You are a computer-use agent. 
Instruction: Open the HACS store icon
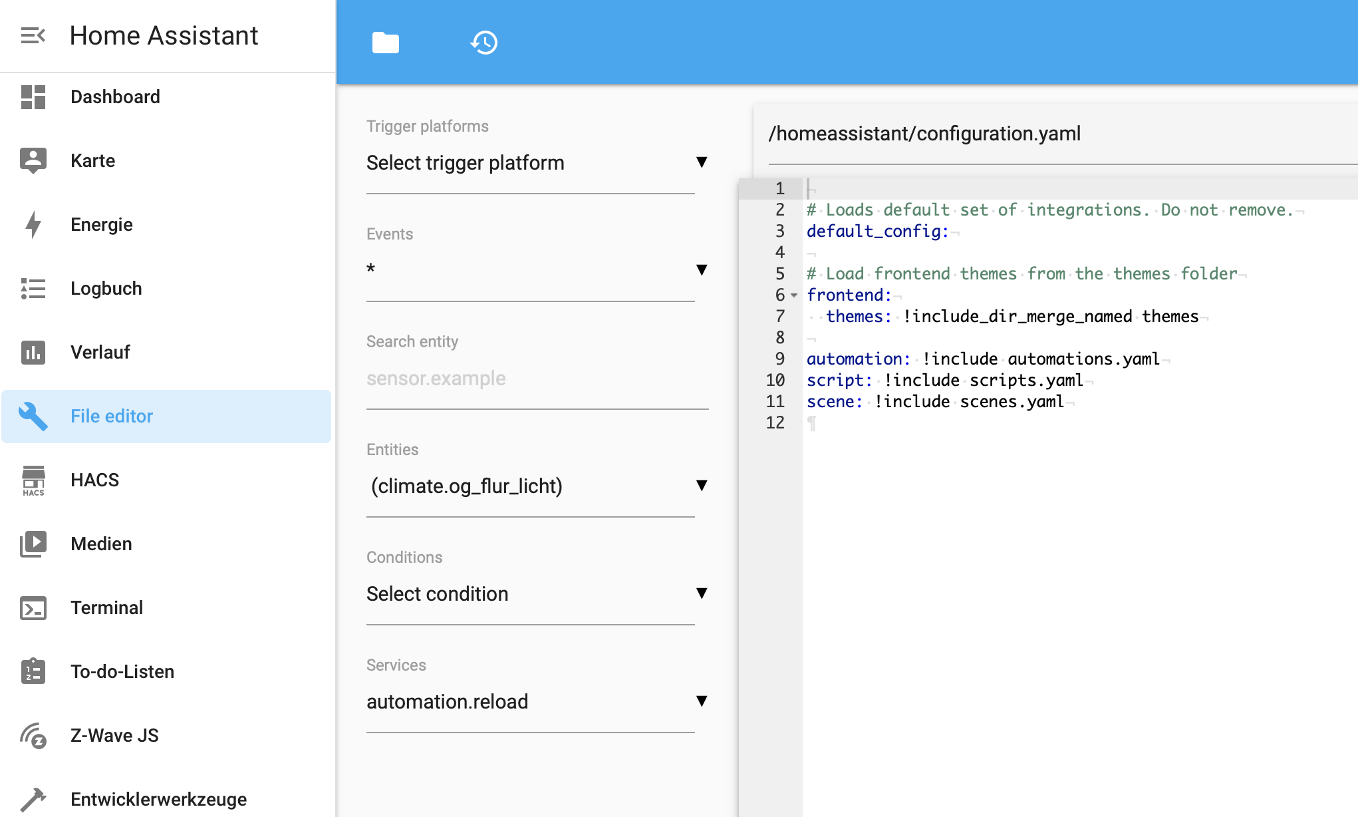[33, 480]
